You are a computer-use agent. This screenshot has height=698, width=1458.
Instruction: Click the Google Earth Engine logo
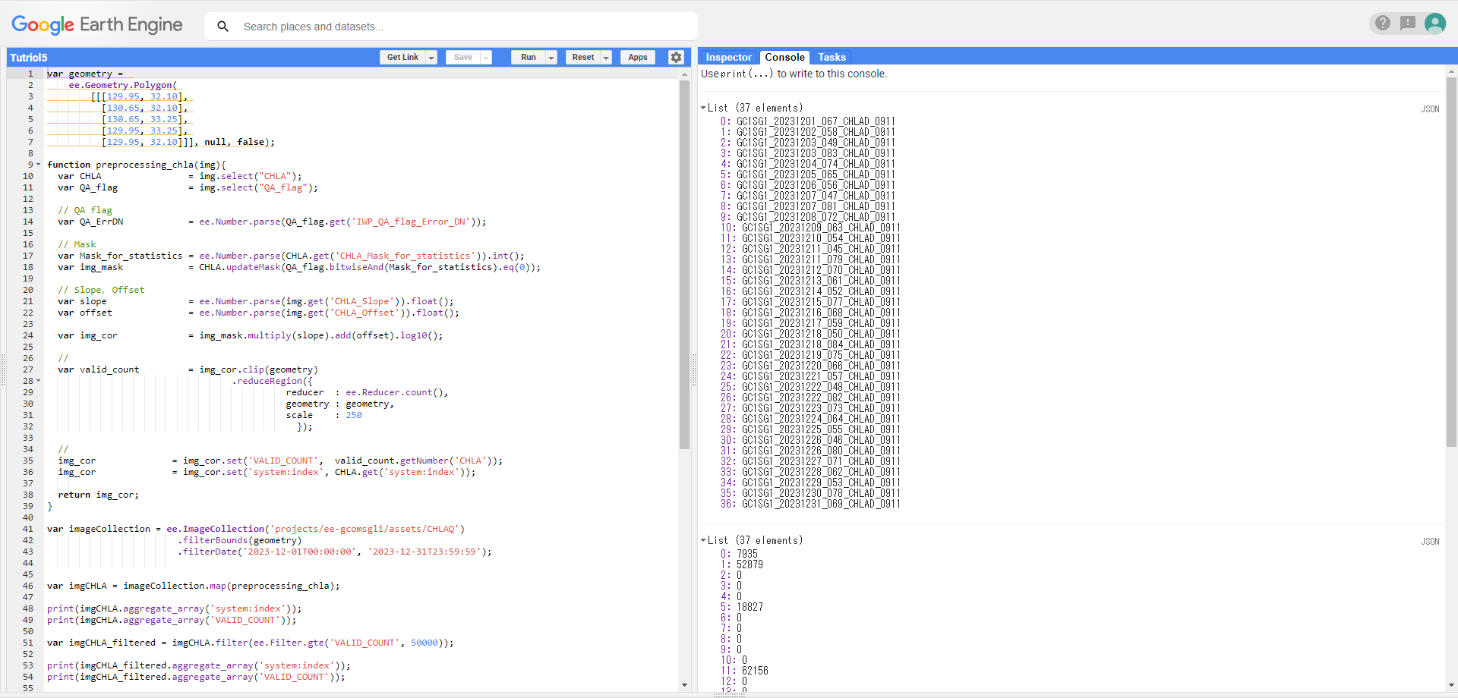click(97, 25)
